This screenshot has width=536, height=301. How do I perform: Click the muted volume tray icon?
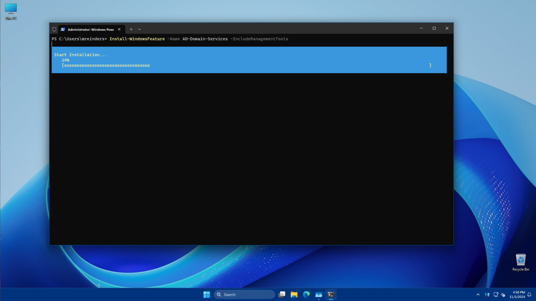coord(503,294)
